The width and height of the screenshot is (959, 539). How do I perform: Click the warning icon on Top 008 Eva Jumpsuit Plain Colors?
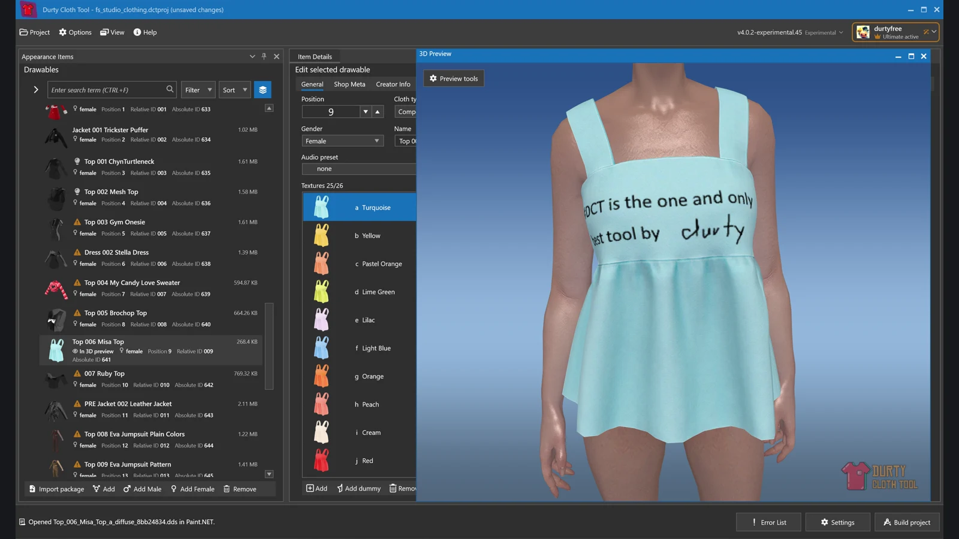click(x=77, y=434)
